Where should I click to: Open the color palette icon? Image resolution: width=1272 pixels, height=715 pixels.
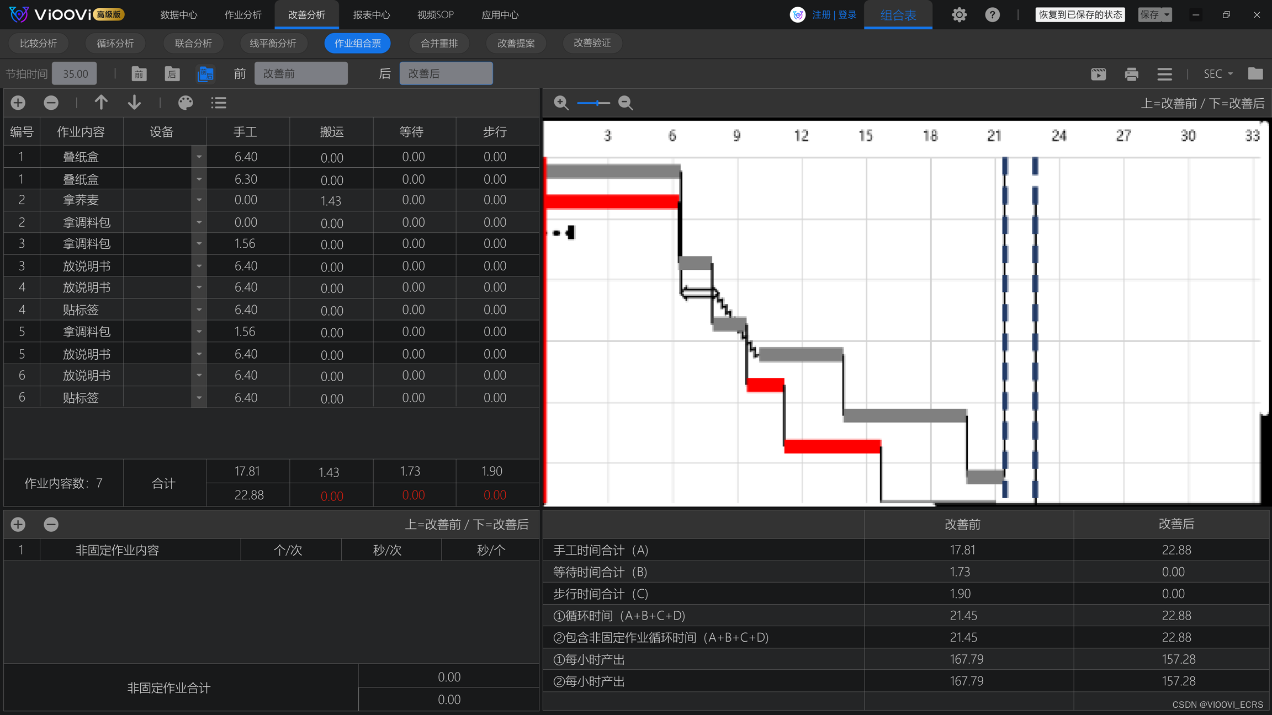(185, 103)
